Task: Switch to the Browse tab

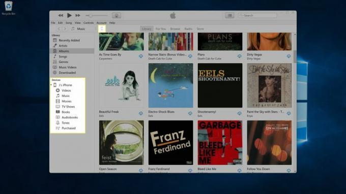Action: pyautogui.click(x=175, y=29)
